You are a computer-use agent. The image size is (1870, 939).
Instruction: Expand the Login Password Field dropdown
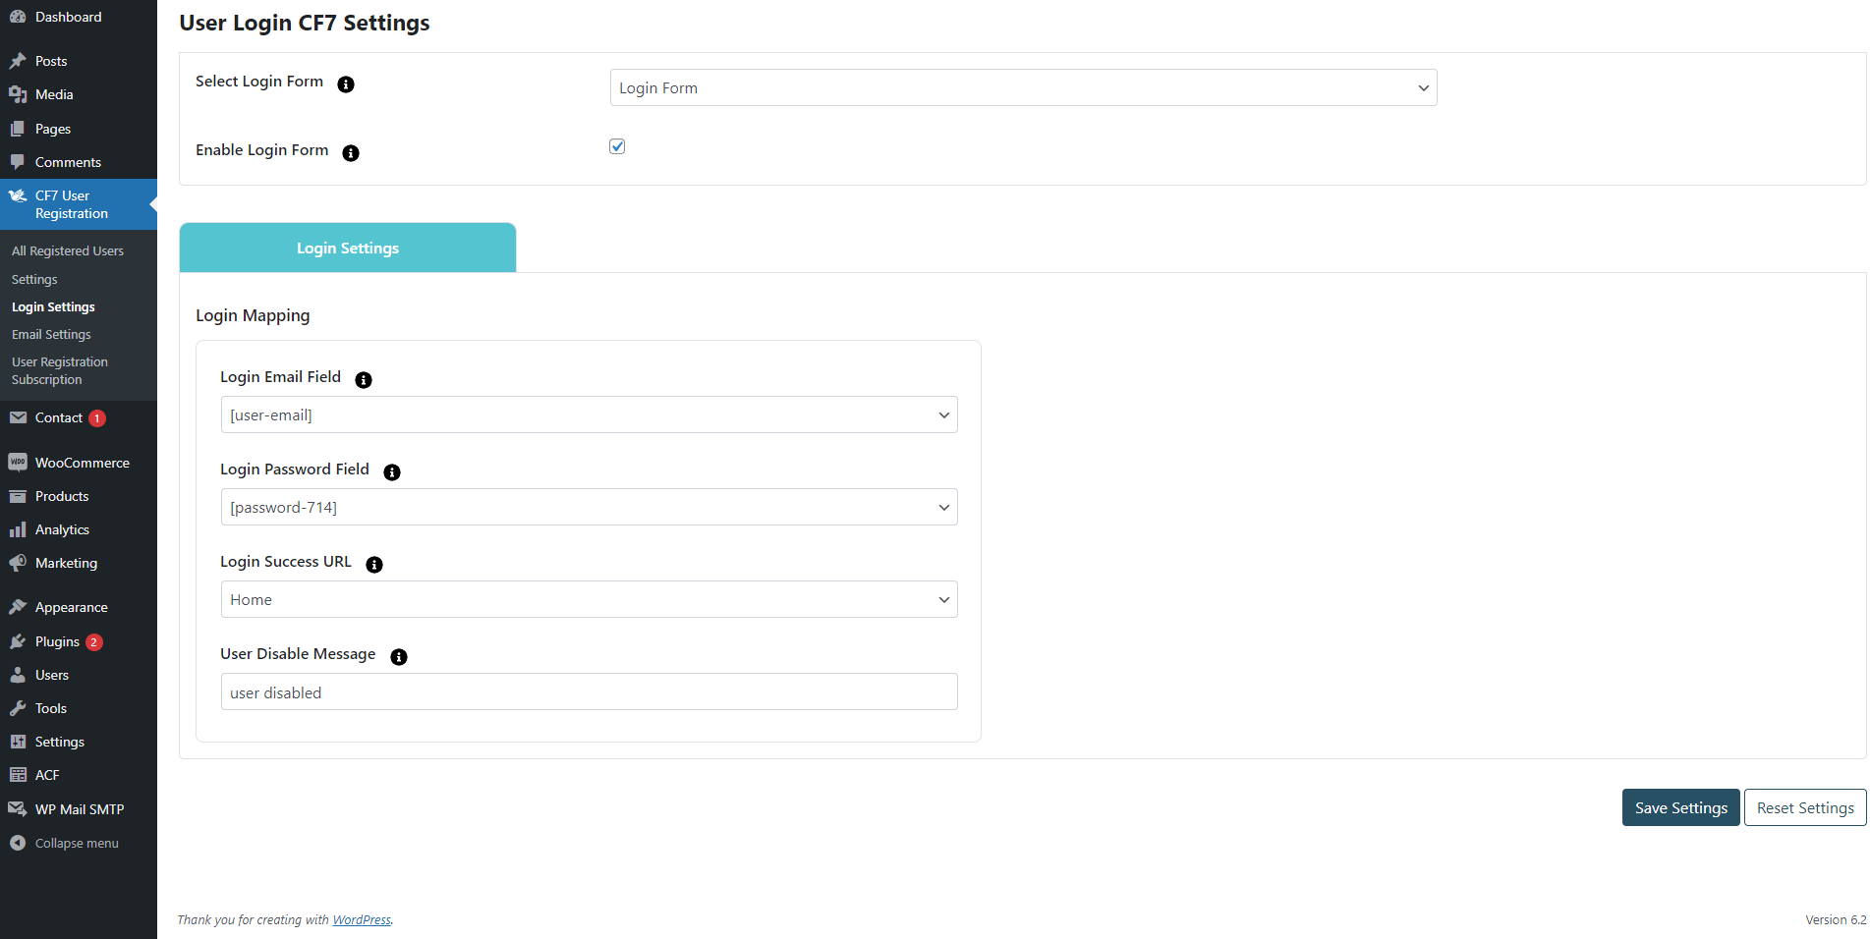pos(589,507)
